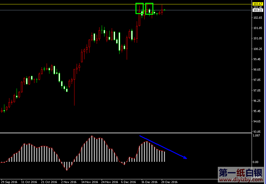
Task: Select the tall white candle near 6 Dec
Action: pos(119,41)
